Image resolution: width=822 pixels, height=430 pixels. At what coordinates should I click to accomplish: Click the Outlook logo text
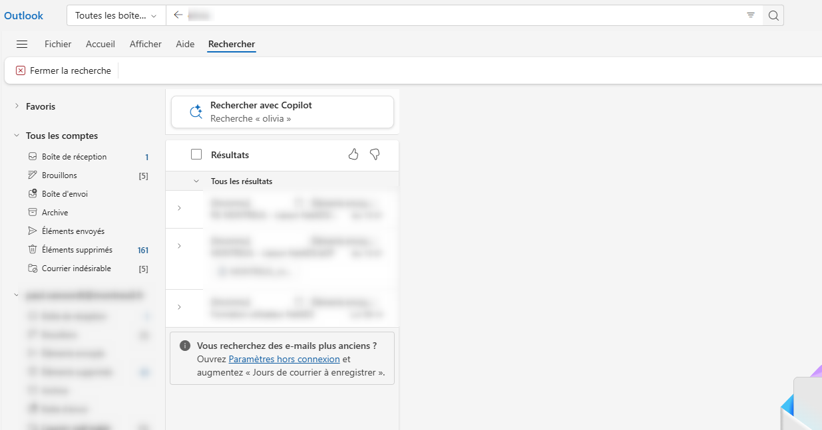(x=24, y=16)
